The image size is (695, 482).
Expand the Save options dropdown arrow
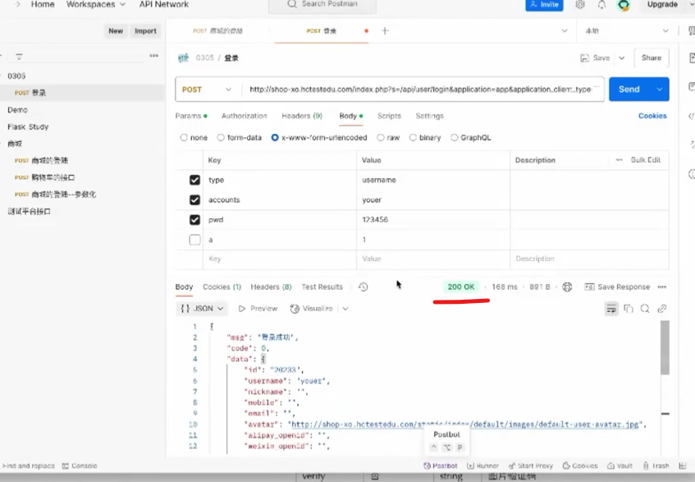(621, 58)
